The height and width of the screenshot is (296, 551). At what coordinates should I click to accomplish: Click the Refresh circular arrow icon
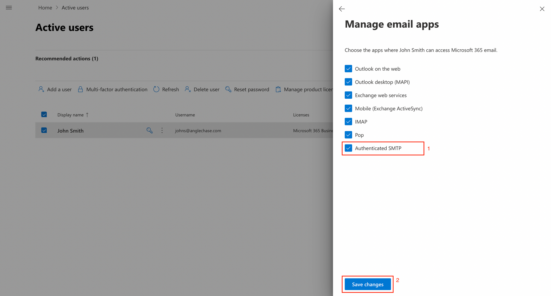(x=156, y=89)
